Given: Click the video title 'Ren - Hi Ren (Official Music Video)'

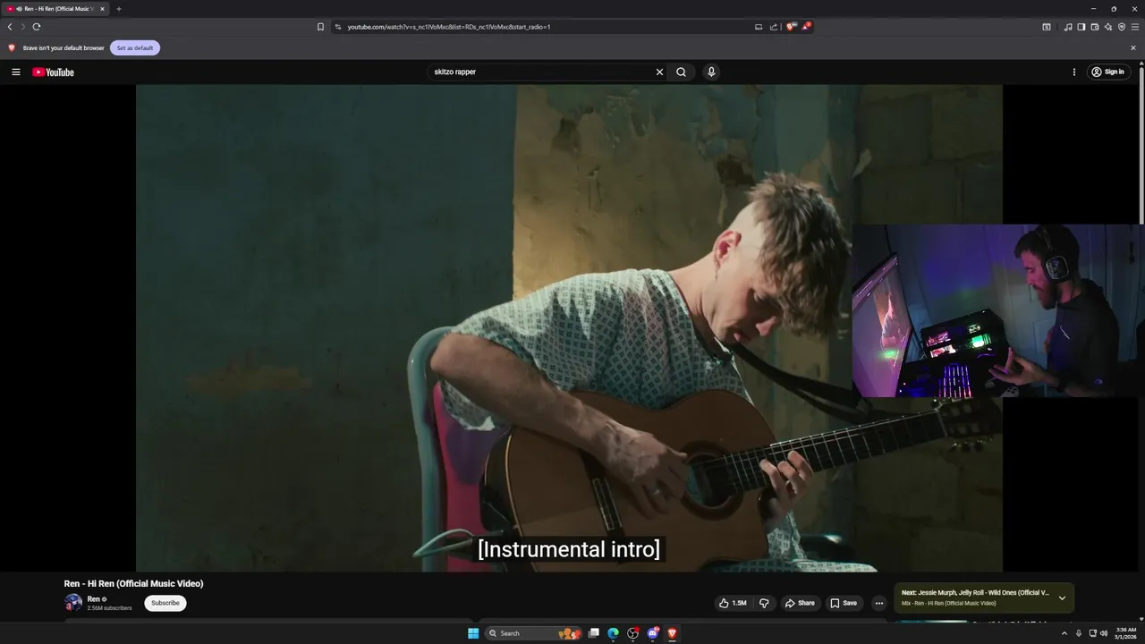Looking at the screenshot, I should pos(133,583).
